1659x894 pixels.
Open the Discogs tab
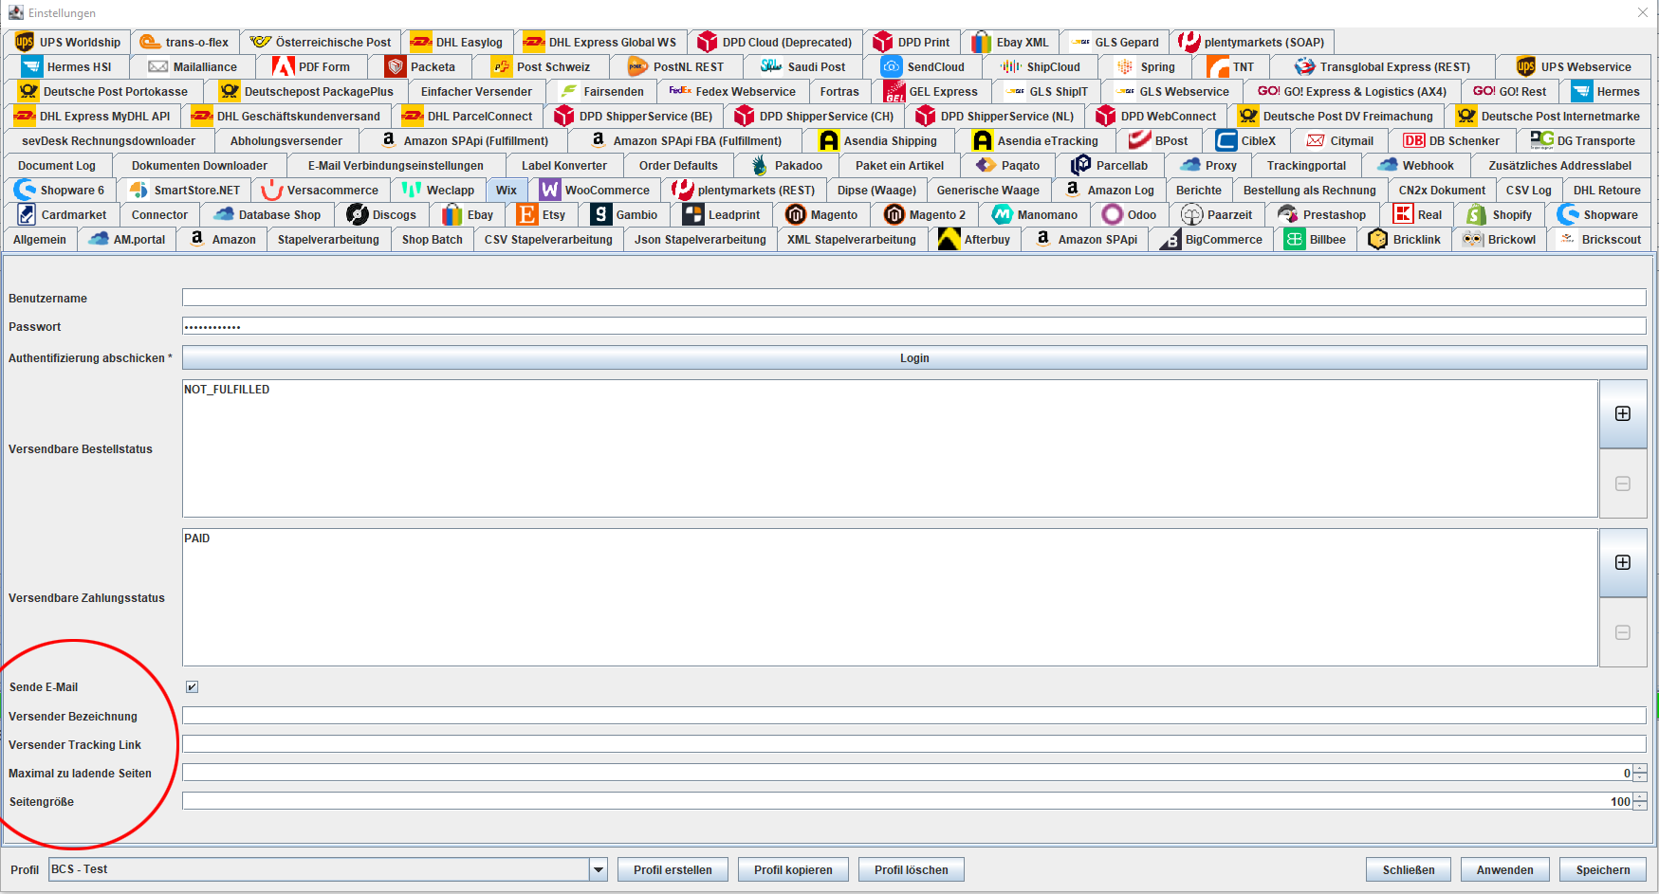382,214
